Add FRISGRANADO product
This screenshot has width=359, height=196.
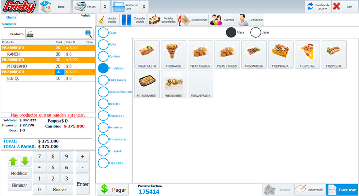coord(147,84)
